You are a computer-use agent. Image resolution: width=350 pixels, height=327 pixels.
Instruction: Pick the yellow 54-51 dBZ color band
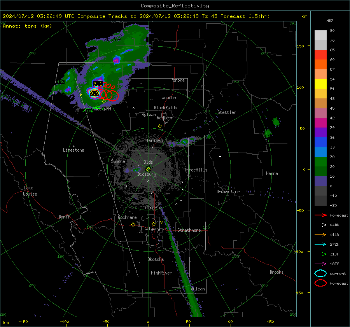pyautogui.click(x=320, y=84)
